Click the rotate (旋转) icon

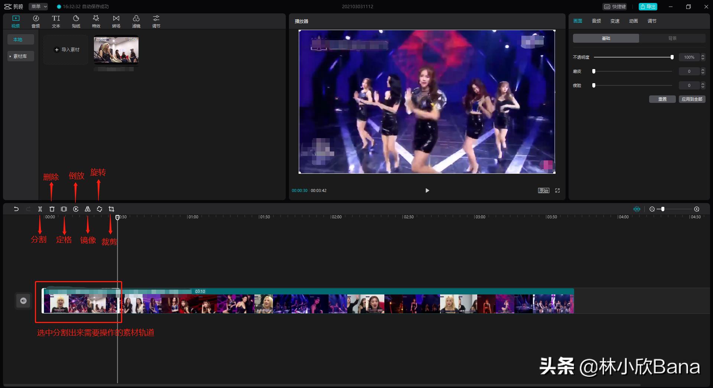[x=100, y=209]
